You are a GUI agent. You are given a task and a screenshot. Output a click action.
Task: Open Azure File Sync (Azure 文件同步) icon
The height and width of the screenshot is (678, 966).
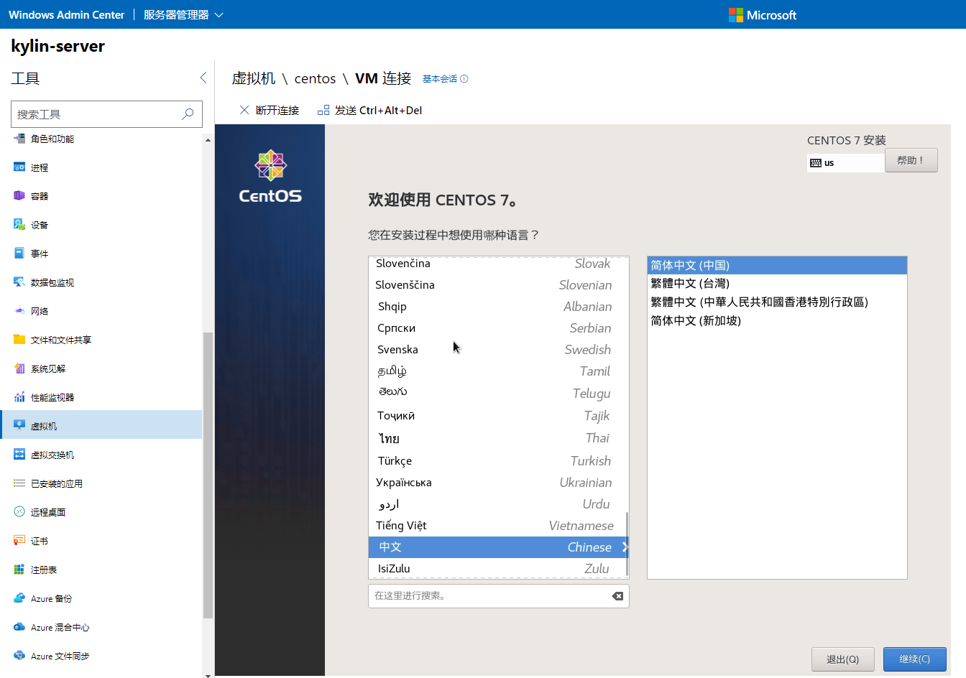[19, 656]
